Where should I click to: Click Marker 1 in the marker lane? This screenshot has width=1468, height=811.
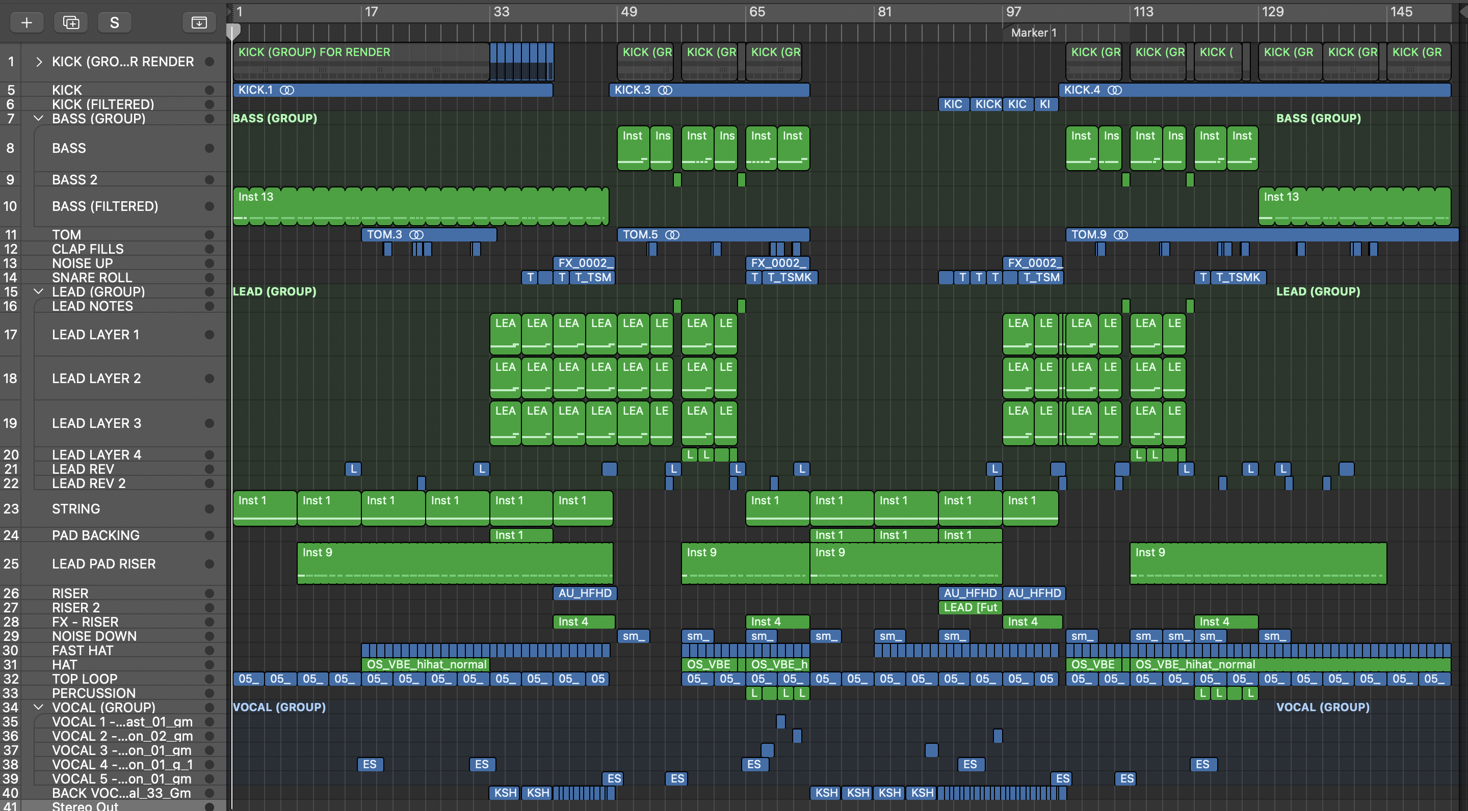1033,33
